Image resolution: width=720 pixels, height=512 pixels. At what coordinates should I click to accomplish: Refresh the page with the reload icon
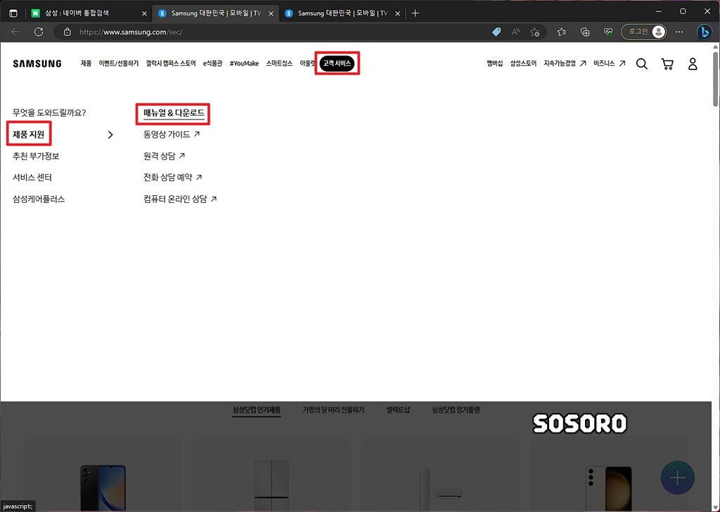click(39, 32)
